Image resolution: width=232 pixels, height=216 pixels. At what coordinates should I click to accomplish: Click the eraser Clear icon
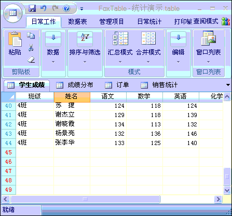pyautogui.click(x=31, y=60)
